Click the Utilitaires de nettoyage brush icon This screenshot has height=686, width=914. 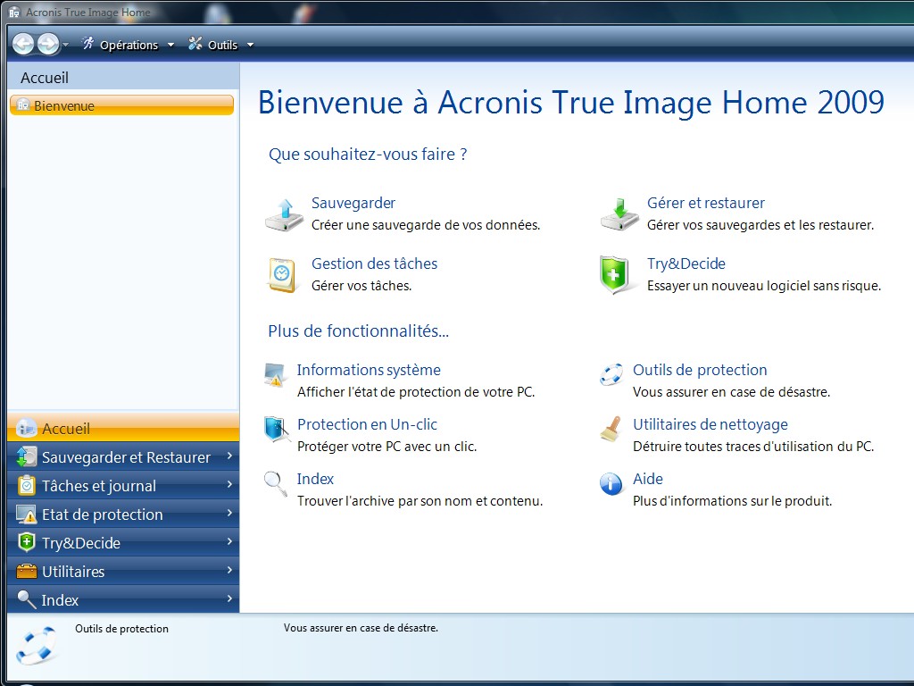(611, 429)
